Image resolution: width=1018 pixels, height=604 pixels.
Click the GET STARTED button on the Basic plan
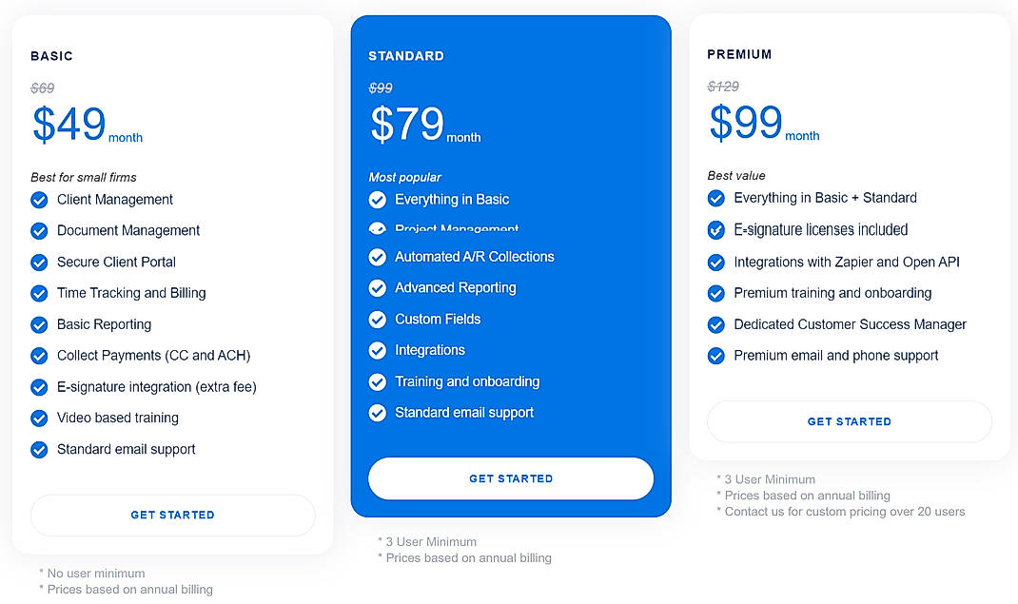click(172, 515)
